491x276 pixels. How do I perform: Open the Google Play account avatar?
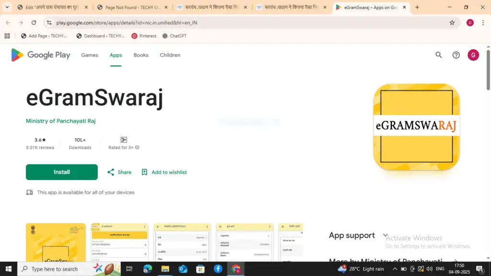473,55
